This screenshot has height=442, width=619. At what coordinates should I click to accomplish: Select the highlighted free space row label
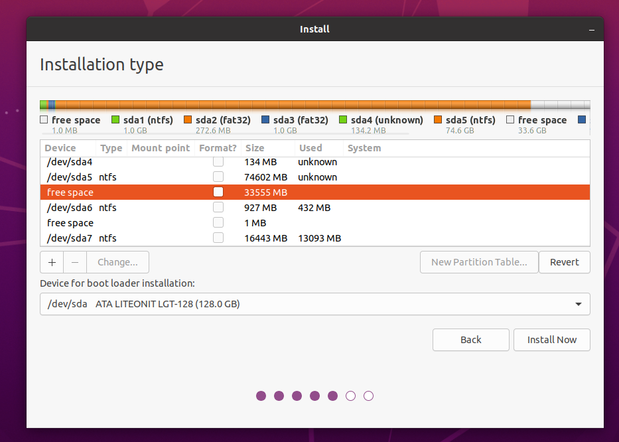(70, 192)
